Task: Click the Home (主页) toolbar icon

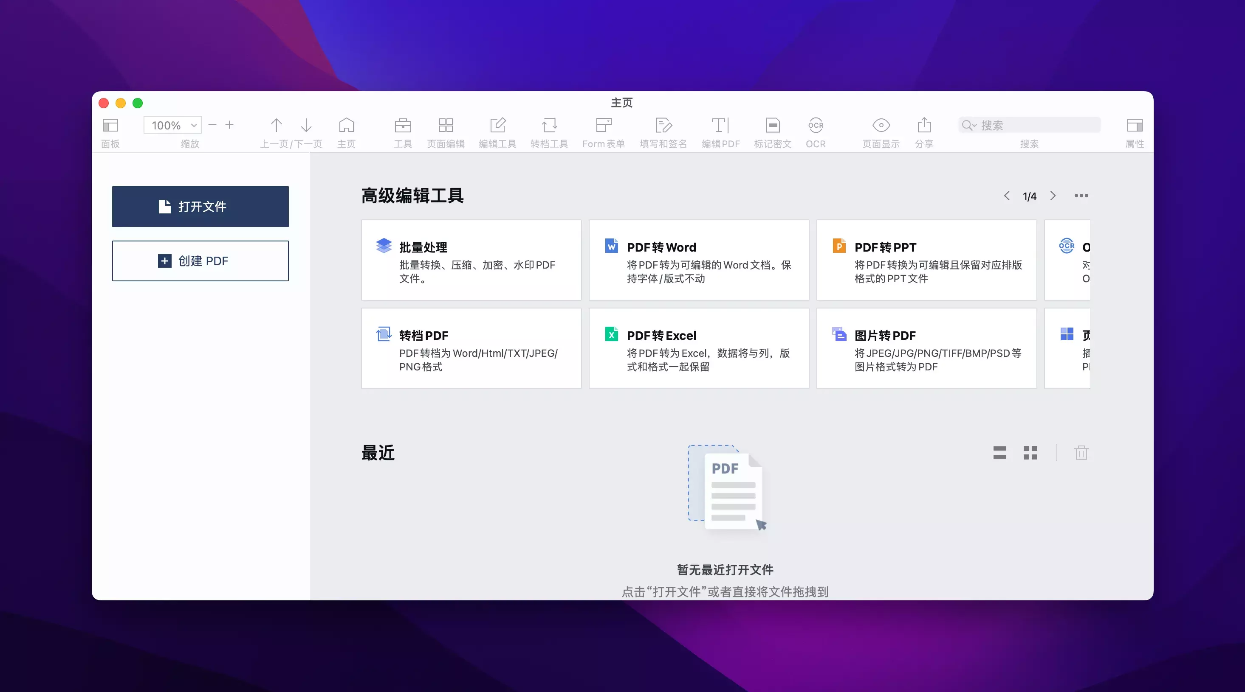Action: pos(346,126)
